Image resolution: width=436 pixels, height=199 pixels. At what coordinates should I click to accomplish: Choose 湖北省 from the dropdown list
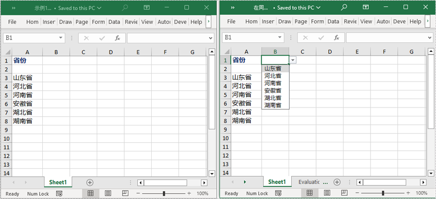point(275,98)
